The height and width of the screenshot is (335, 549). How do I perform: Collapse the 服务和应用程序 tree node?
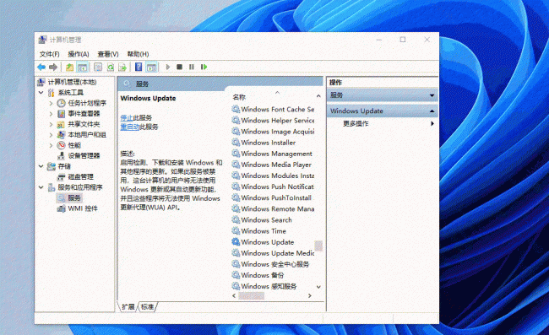(41, 187)
